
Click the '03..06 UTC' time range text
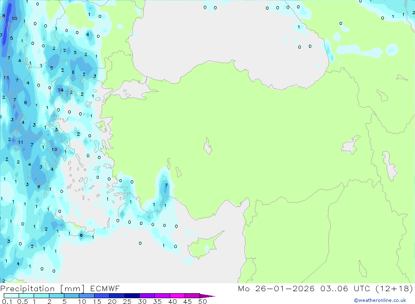(345, 288)
